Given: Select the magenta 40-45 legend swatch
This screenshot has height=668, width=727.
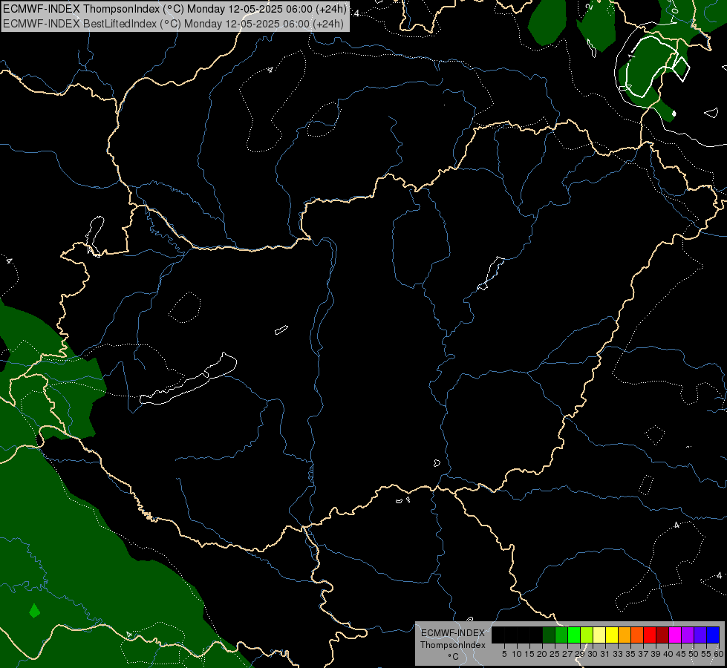Looking at the screenshot, I should pos(675,635).
